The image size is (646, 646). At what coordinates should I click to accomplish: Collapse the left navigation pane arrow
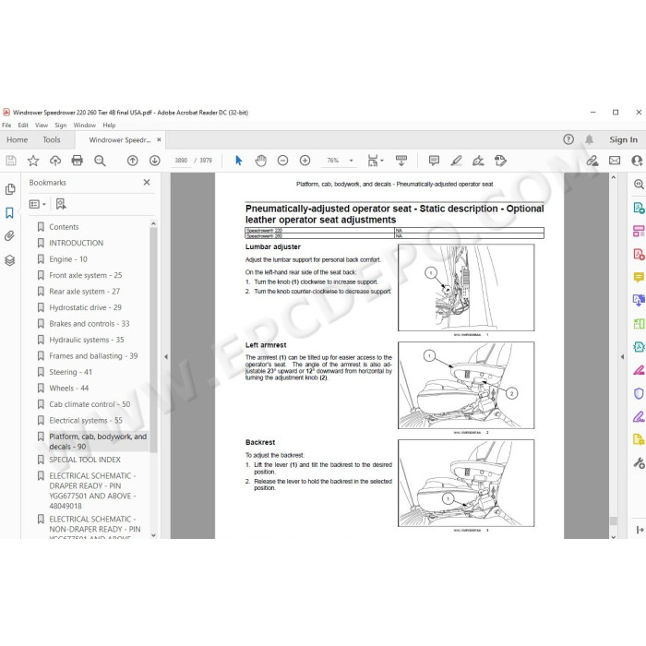(166, 357)
